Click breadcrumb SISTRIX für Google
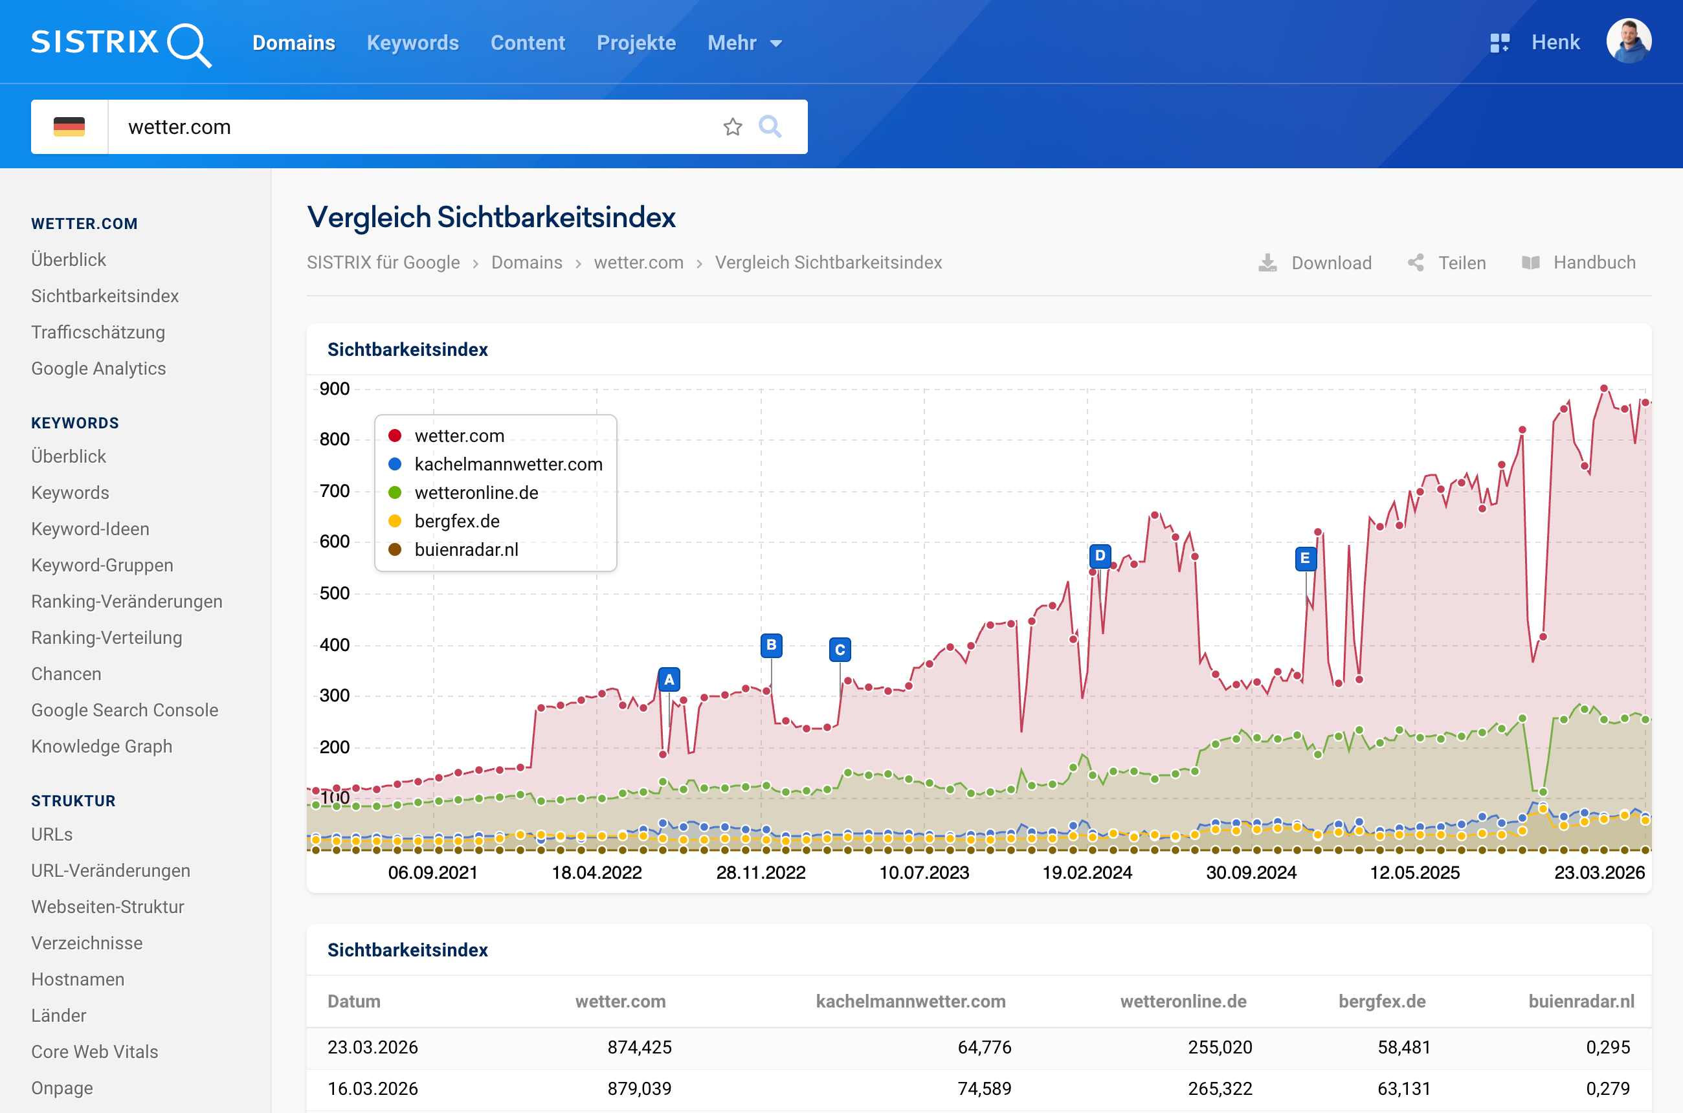1683x1113 pixels. click(383, 263)
